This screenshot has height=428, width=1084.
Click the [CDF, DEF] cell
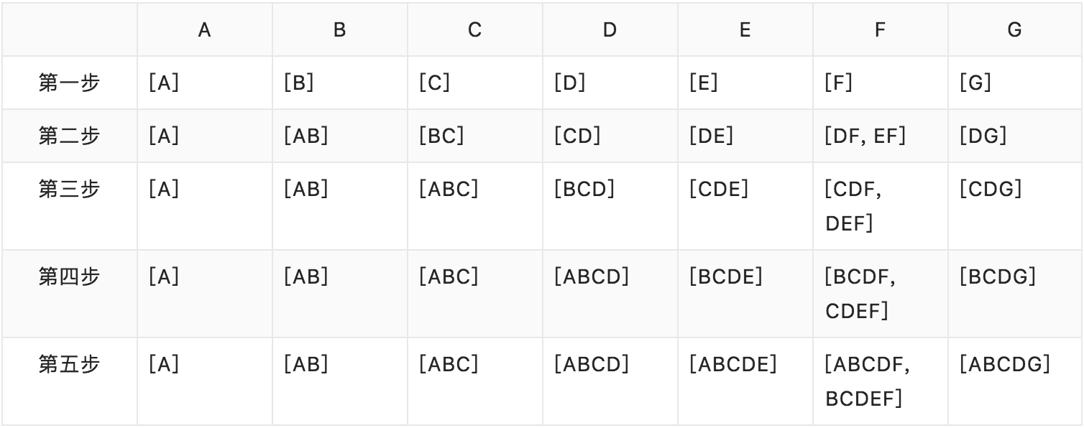click(x=854, y=206)
